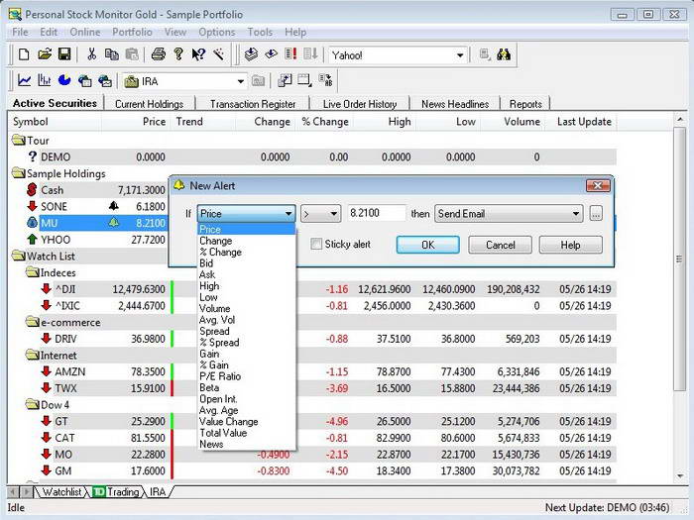Collapse the Dow 4 folder
694x520 pixels.
tap(33, 404)
